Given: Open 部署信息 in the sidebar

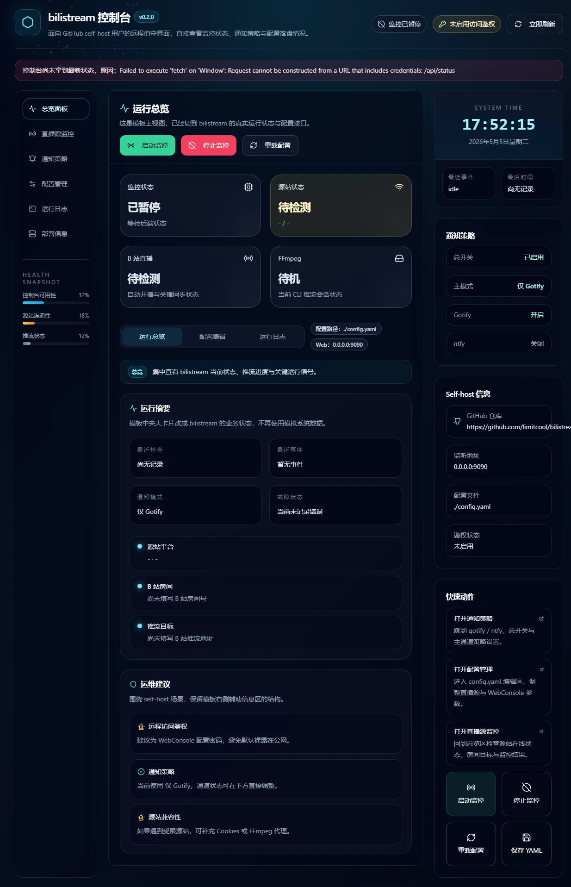Looking at the screenshot, I should click(x=56, y=234).
